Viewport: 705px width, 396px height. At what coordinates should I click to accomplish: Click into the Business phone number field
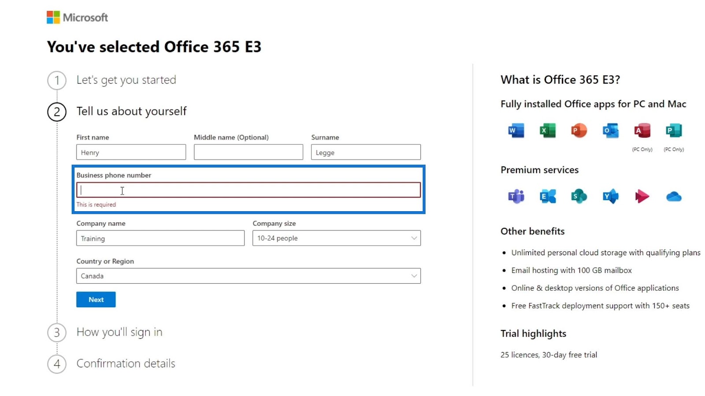click(249, 190)
